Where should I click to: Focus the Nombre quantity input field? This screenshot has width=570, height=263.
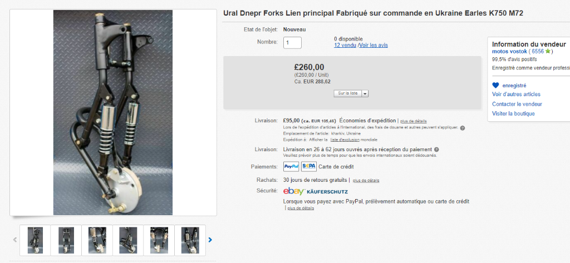[293, 42]
